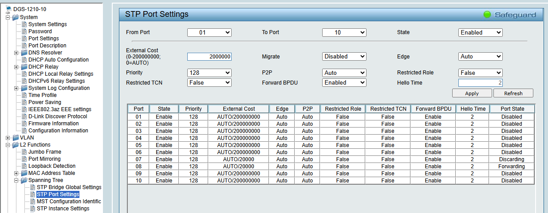Click the green Safeguard indicator icon

pyautogui.click(x=487, y=15)
